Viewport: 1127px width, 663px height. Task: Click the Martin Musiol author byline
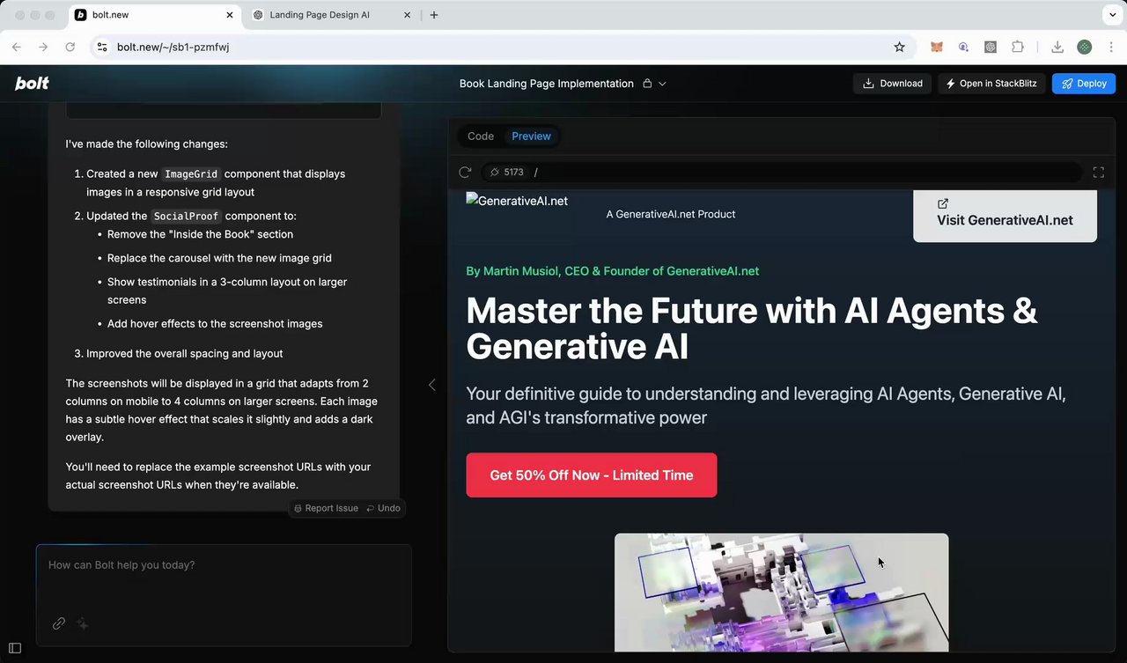coord(612,271)
